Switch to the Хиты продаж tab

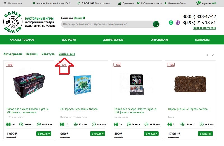[13, 54]
